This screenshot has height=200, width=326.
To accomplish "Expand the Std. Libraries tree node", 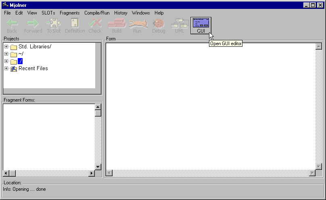I will pyautogui.click(x=6, y=47).
